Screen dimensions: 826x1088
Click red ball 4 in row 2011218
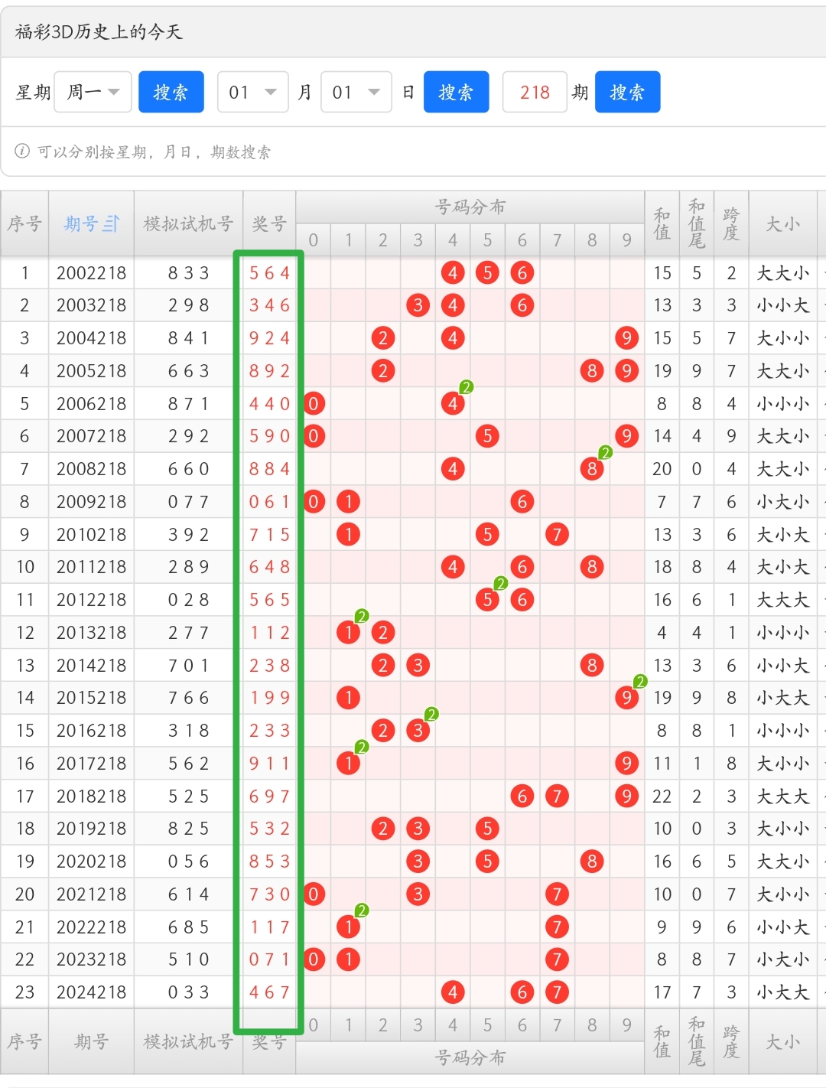click(x=453, y=567)
